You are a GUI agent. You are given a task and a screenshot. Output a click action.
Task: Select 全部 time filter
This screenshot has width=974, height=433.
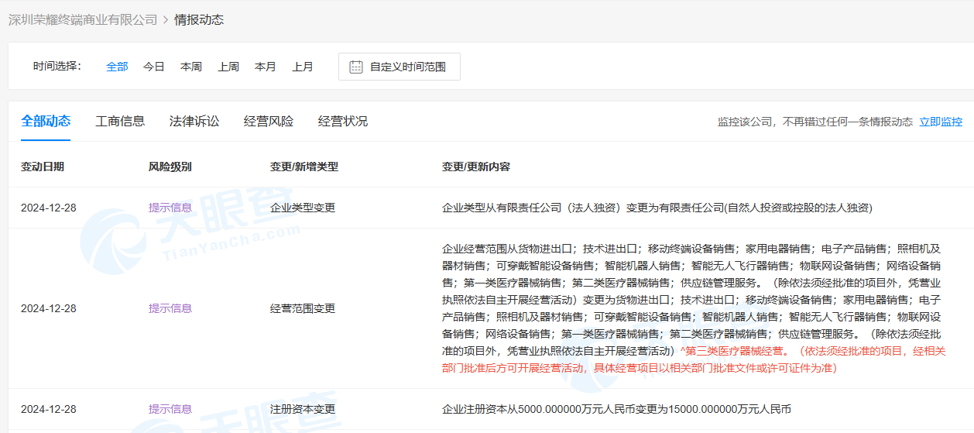point(117,67)
